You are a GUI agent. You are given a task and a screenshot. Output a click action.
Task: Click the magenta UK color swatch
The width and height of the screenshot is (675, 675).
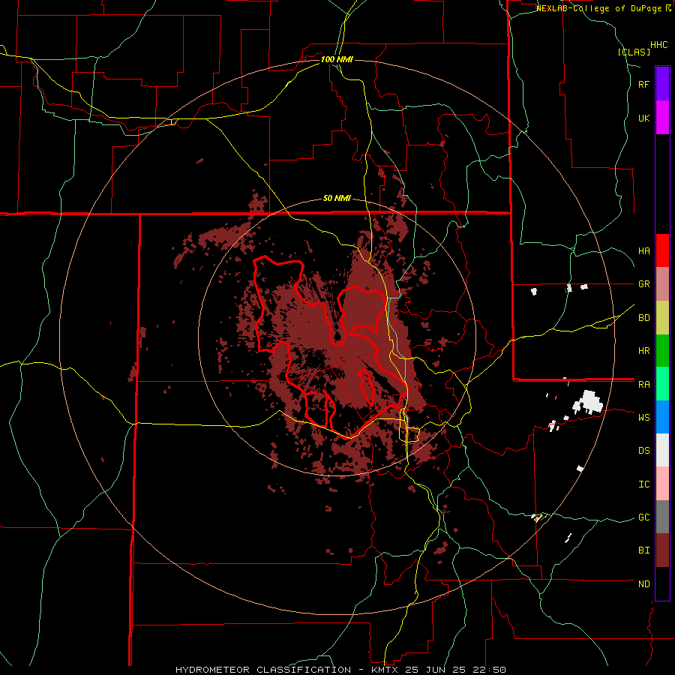click(662, 118)
